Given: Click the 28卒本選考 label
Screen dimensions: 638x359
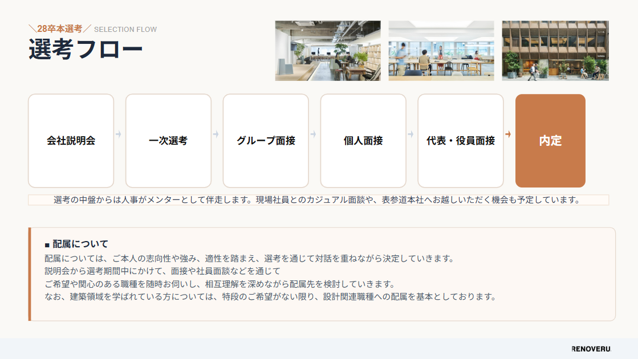Looking at the screenshot, I should pos(59,29).
